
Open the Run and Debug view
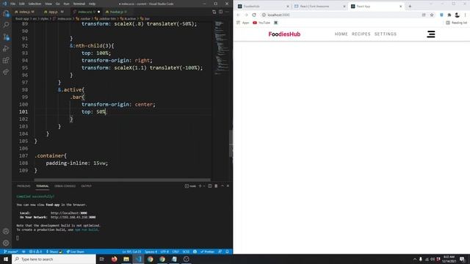tap(6, 48)
